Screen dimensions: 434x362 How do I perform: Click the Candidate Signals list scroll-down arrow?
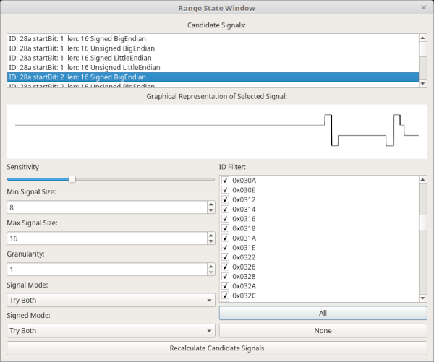pos(422,84)
